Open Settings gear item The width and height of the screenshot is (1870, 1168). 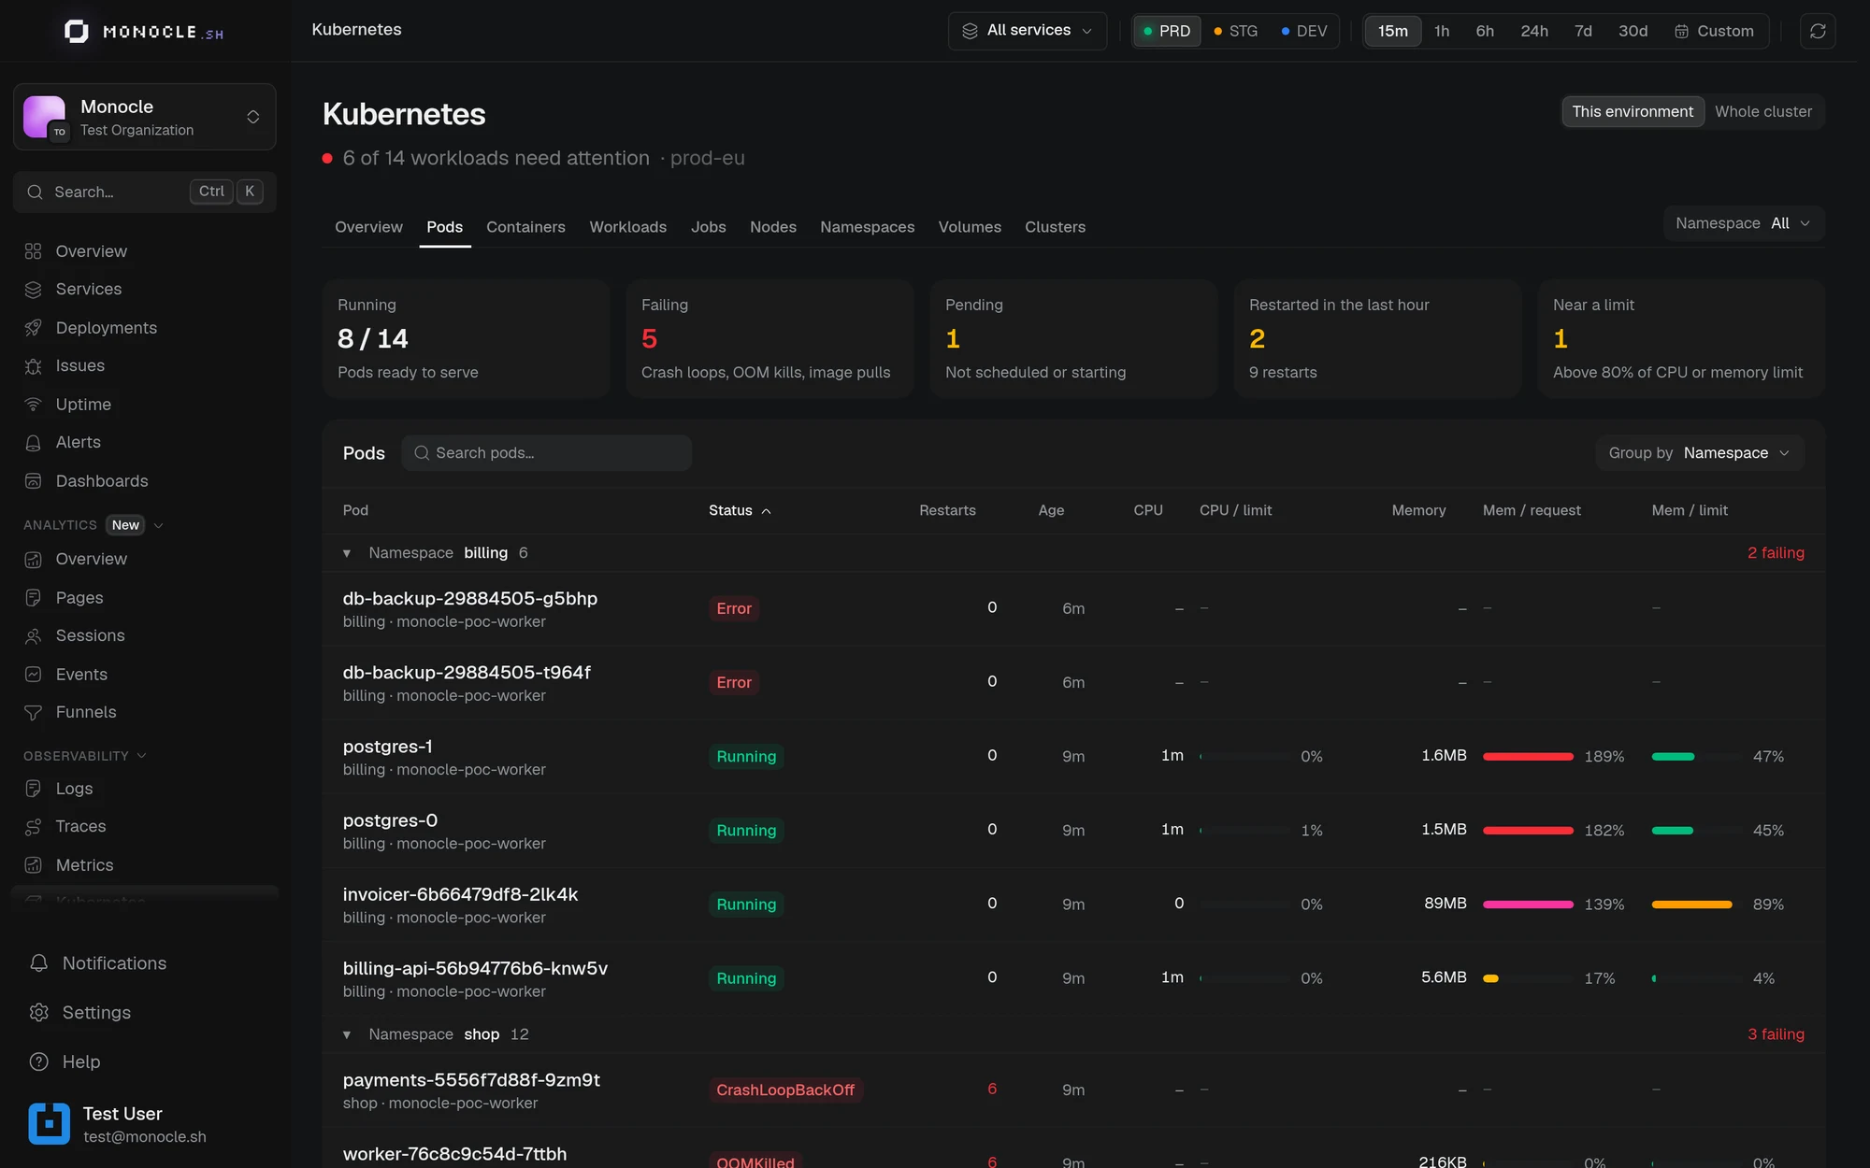click(145, 1013)
